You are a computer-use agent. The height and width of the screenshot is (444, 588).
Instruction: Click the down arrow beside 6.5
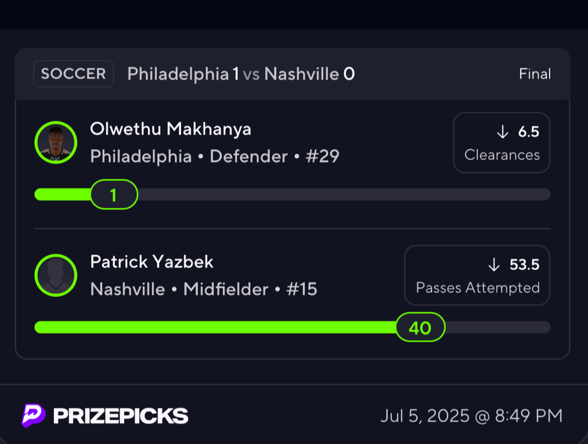pos(503,132)
